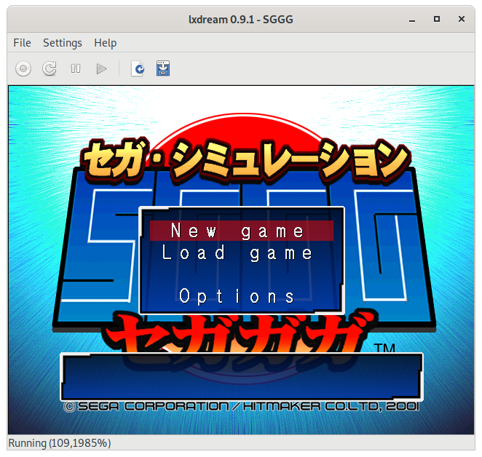This screenshot has width=482, height=457.
Task: Click the save state toolbar icon
Action: (x=163, y=68)
